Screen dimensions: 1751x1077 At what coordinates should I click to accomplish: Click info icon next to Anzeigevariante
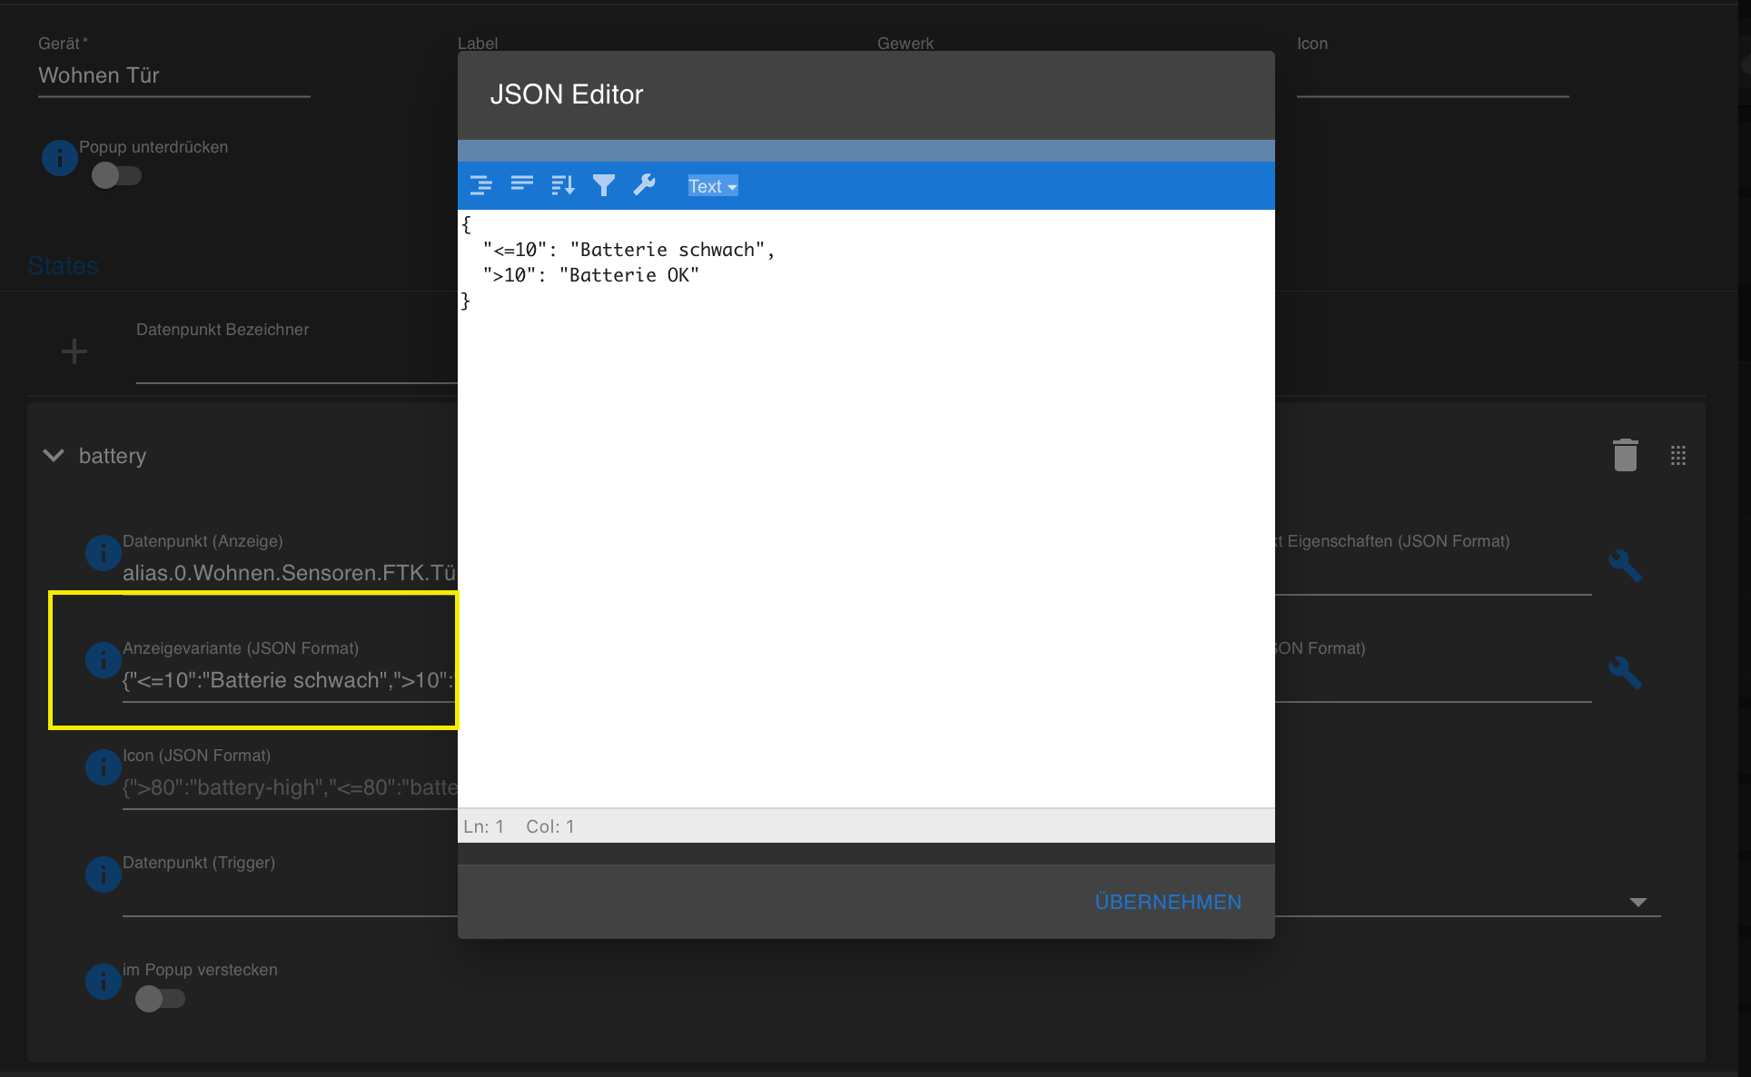103,660
